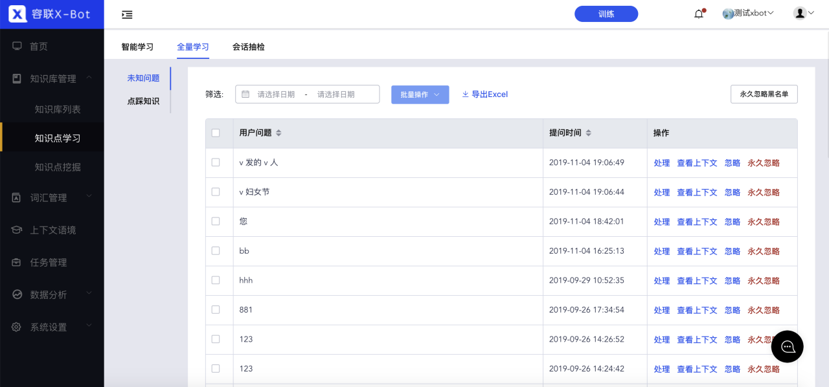Screen dimensions: 829x387
Task: Click 永久忽略 for the 'bb' row
Action: coord(764,251)
